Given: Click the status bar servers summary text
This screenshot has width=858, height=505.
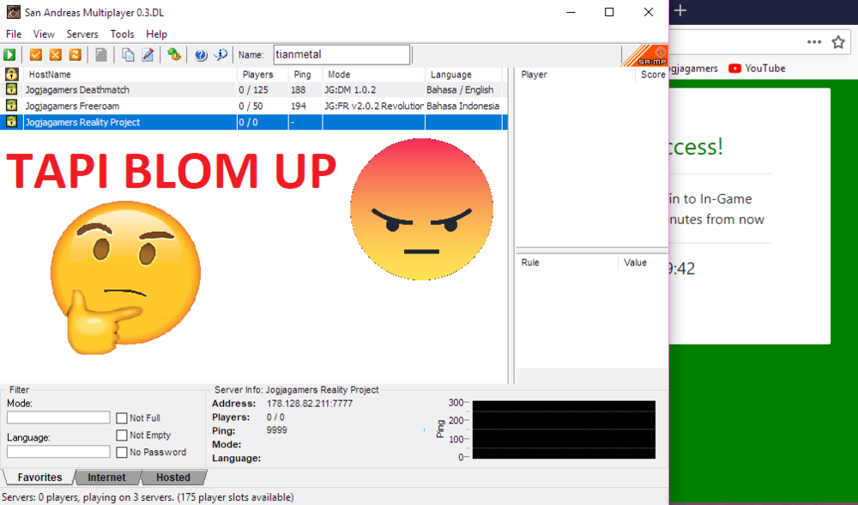Looking at the screenshot, I should click(x=148, y=497).
